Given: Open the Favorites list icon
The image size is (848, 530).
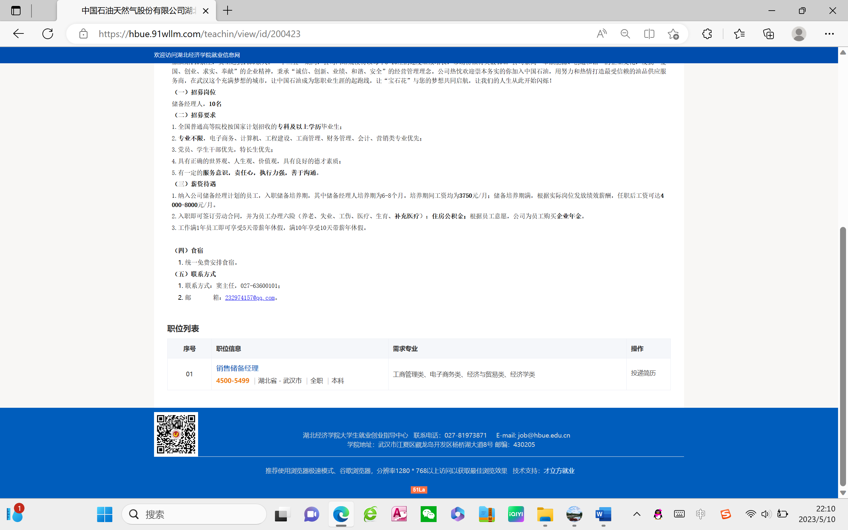Looking at the screenshot, I should [x=739, y=34].
